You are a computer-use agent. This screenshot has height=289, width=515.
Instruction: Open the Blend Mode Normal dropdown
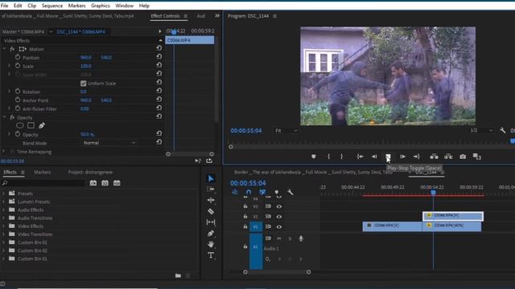tap(109, 143)
